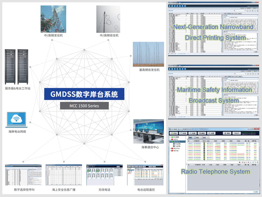Open 设置 settings in the DSC window
262x197 pixels.
[211, 133]
